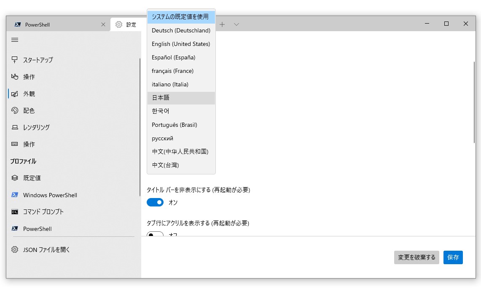Select the レンダリング rendering settings icon
Image resolution: width=481 pixels, height=300 pixels.
14,127
